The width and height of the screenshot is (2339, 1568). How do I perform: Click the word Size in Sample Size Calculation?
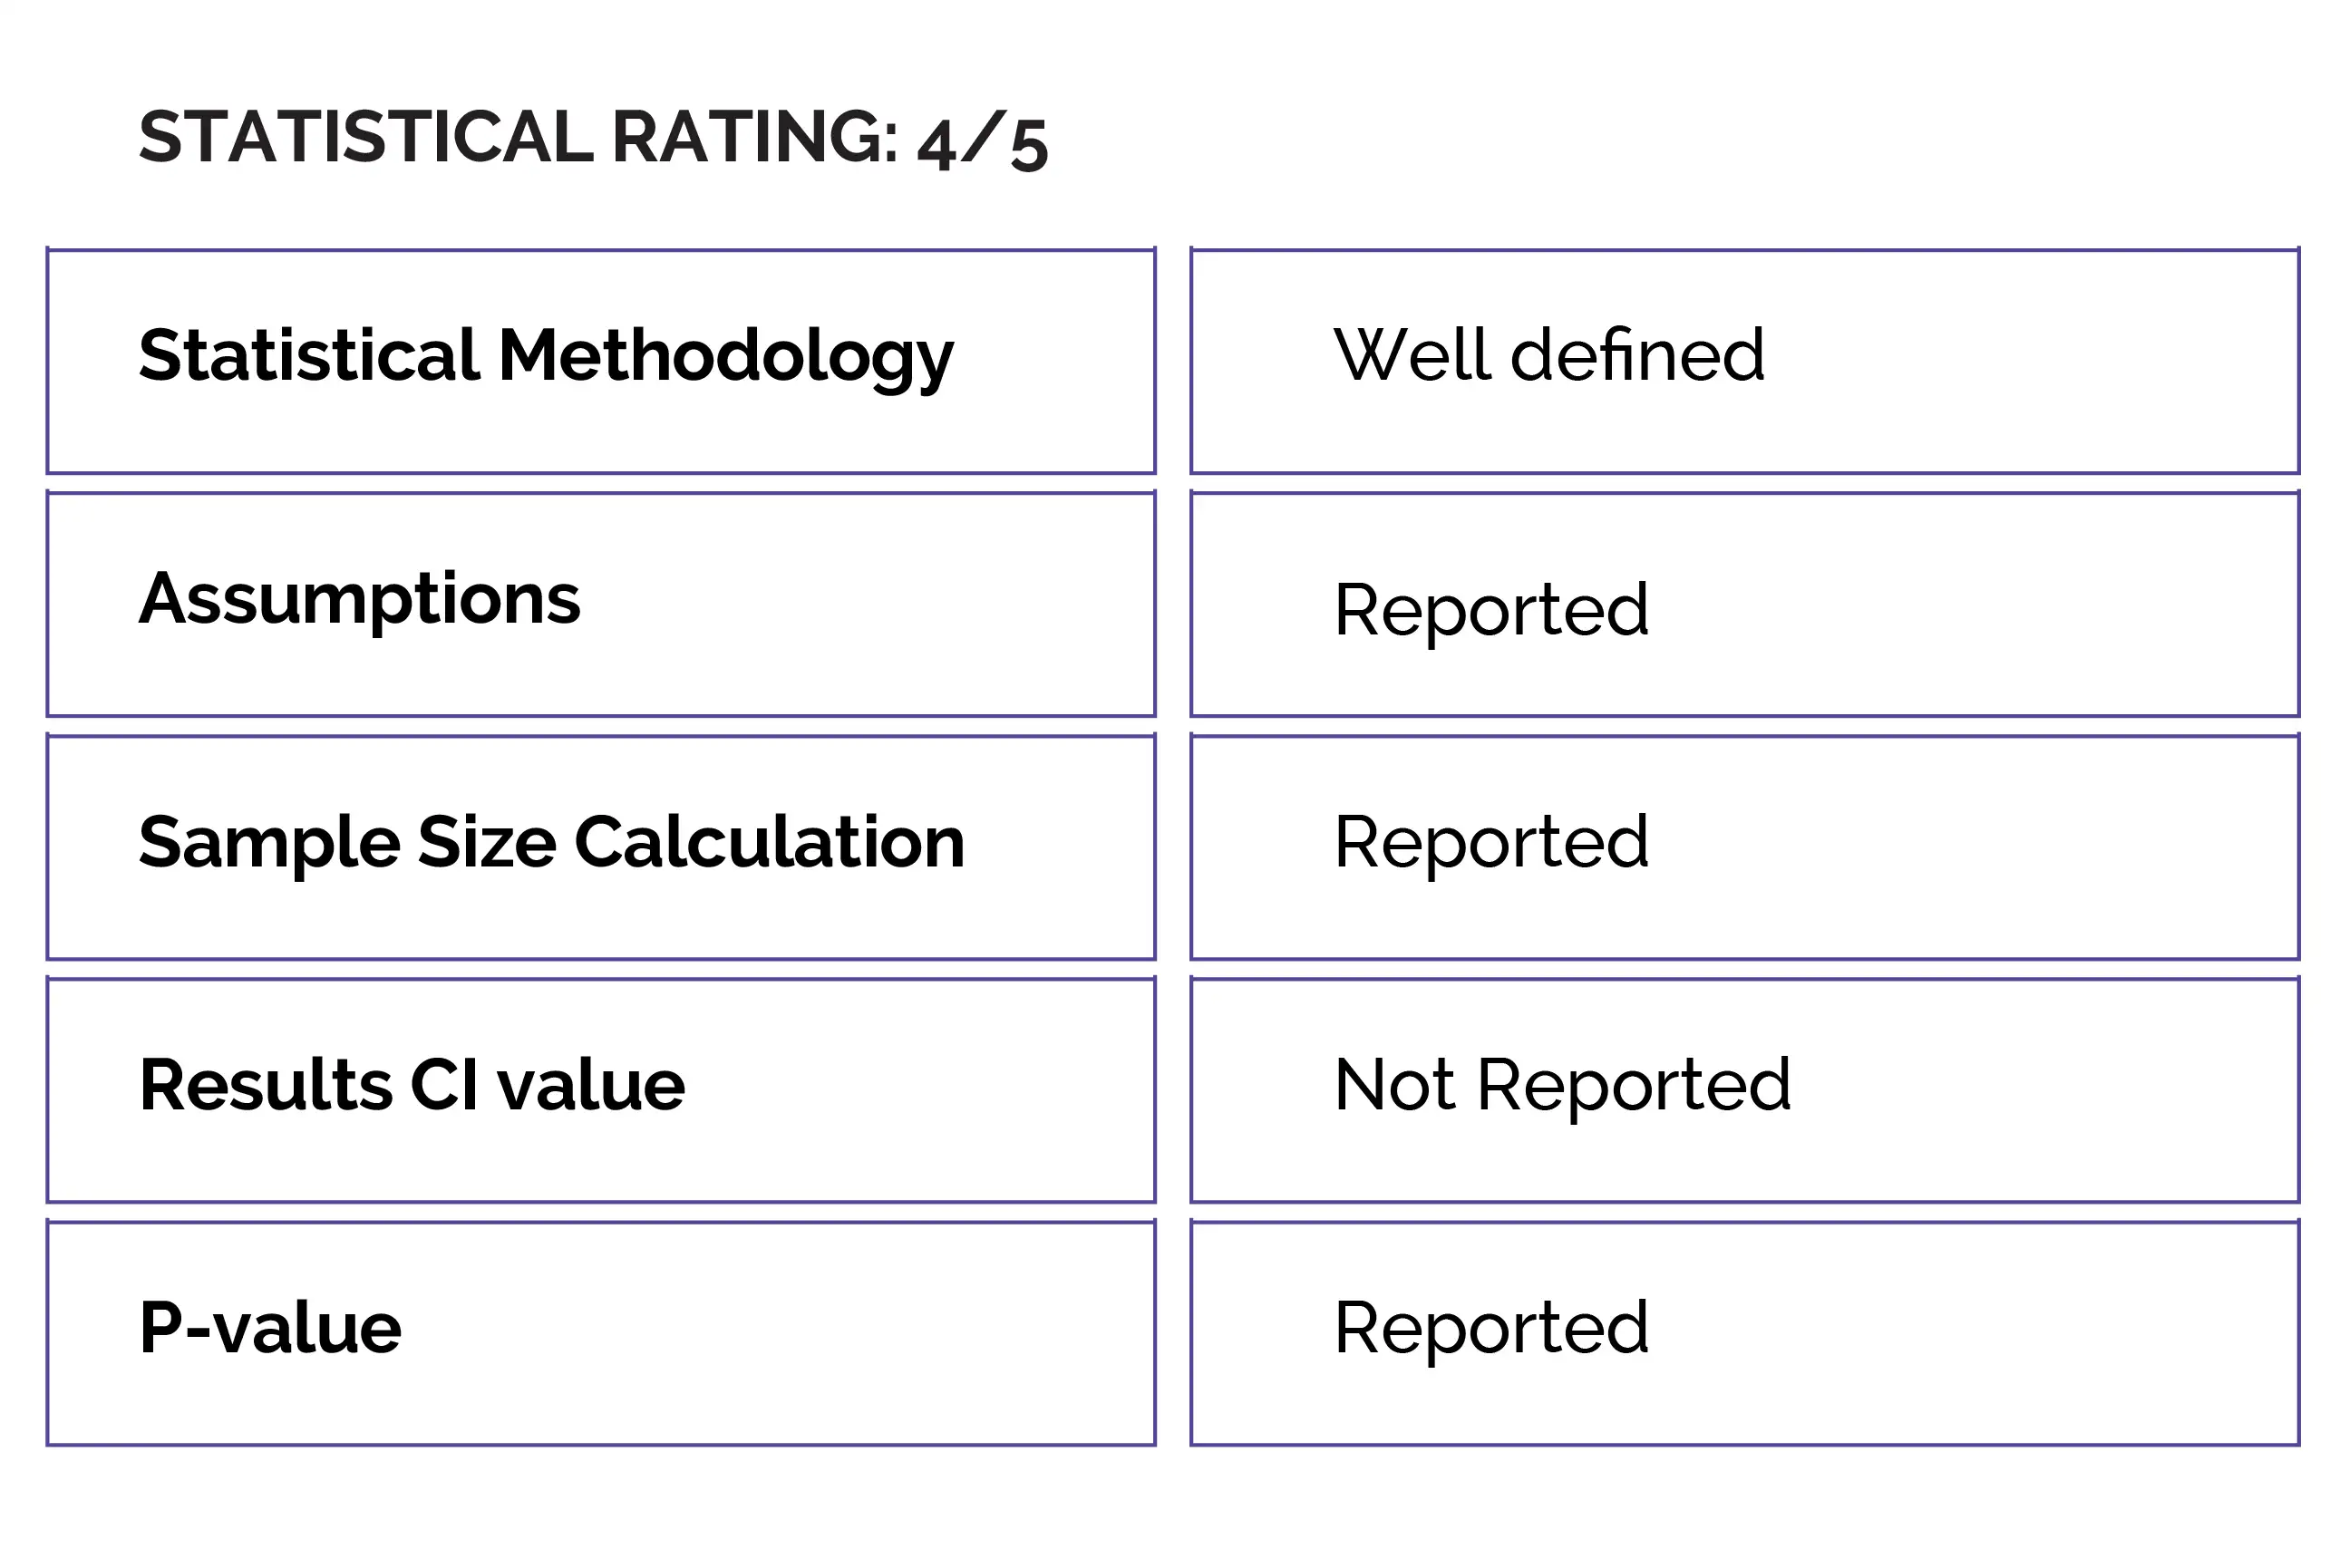pyautogui.click(x=486, y=842)
